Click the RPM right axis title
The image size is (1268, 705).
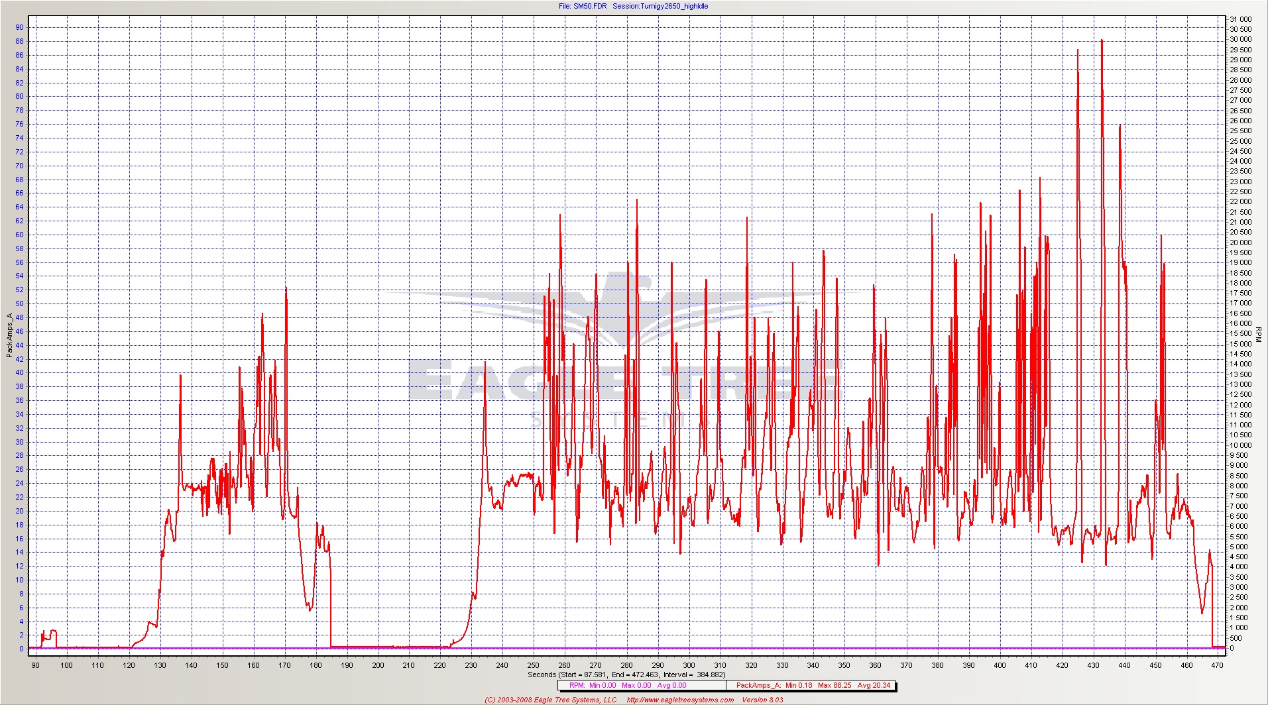[1258, 334]
